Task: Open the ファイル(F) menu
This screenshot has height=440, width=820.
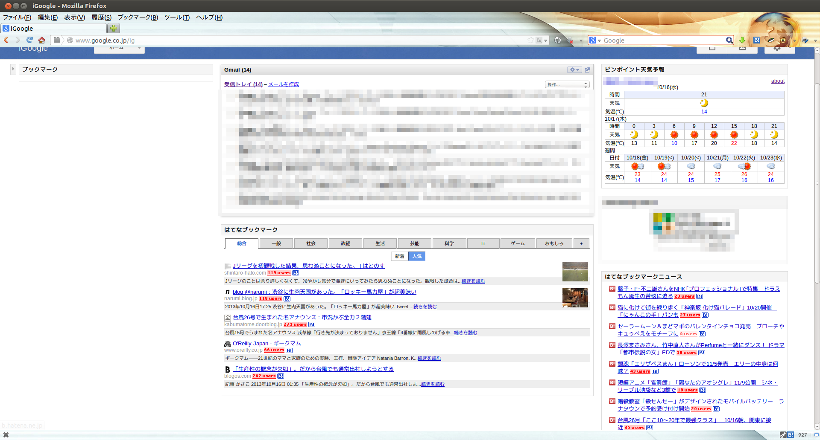Action: point(17,17)
